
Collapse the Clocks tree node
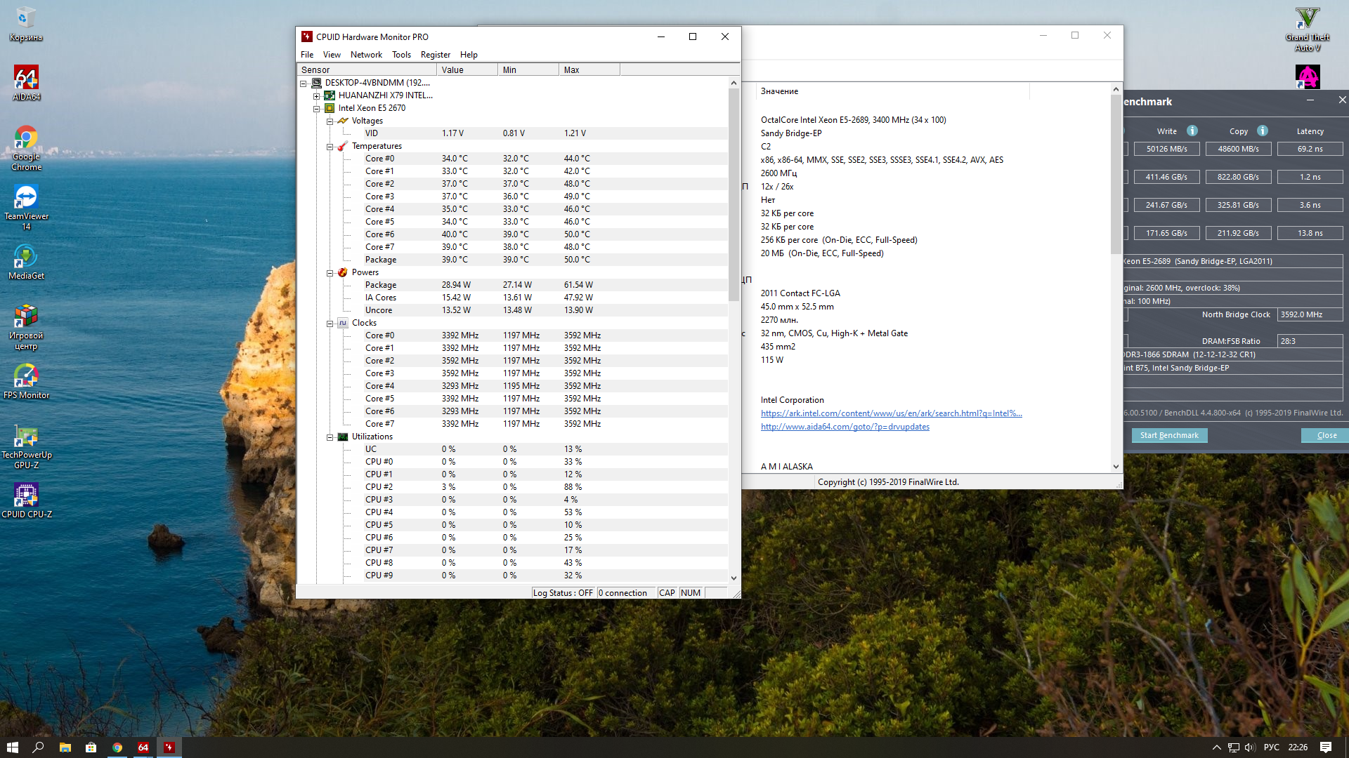click(x=330, y=324)
